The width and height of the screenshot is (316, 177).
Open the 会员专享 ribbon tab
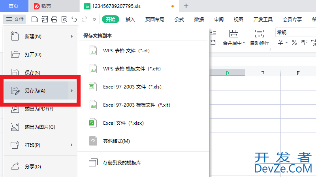[292, 19]
